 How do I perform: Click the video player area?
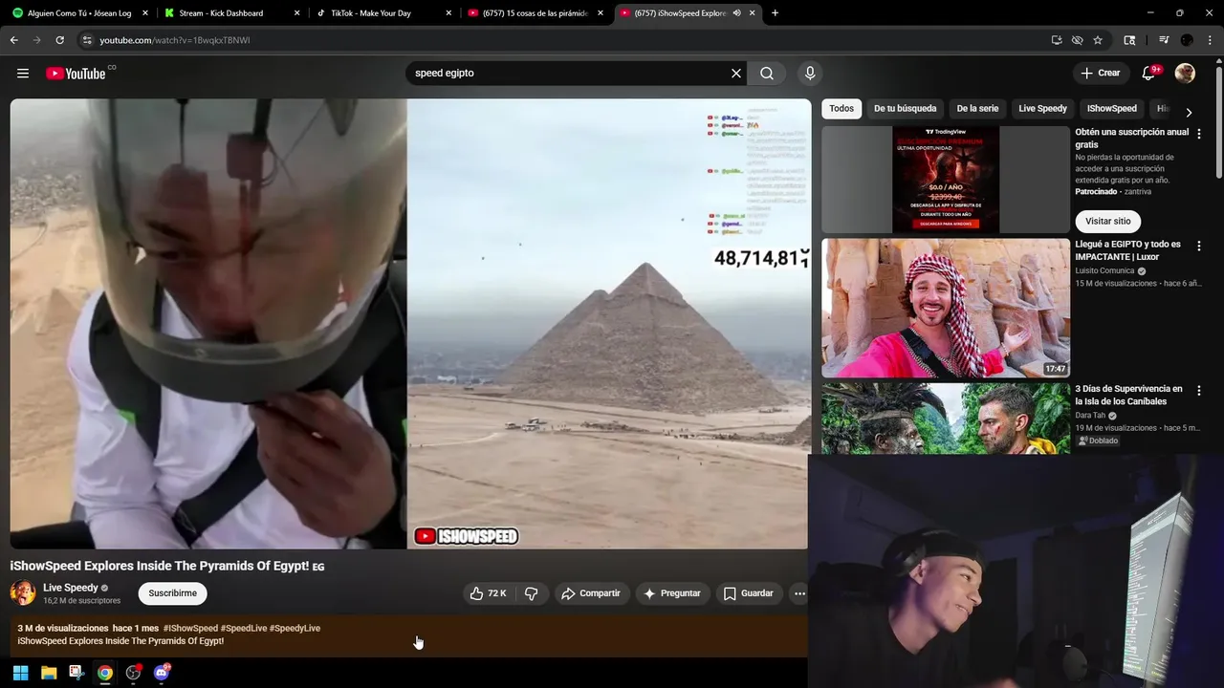click(409, 324)
